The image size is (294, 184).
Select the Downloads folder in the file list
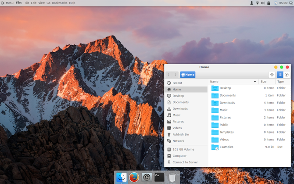pyautogui.click(x=227, y=103)
